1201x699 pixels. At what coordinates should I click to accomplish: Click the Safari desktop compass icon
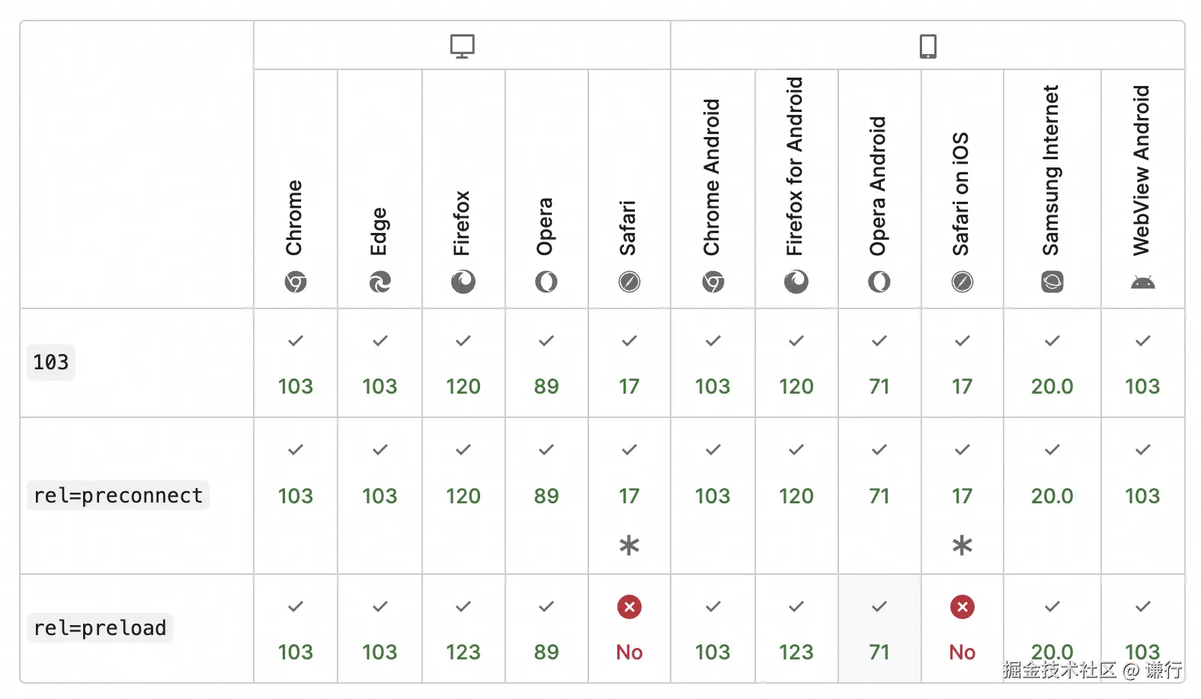629,282
